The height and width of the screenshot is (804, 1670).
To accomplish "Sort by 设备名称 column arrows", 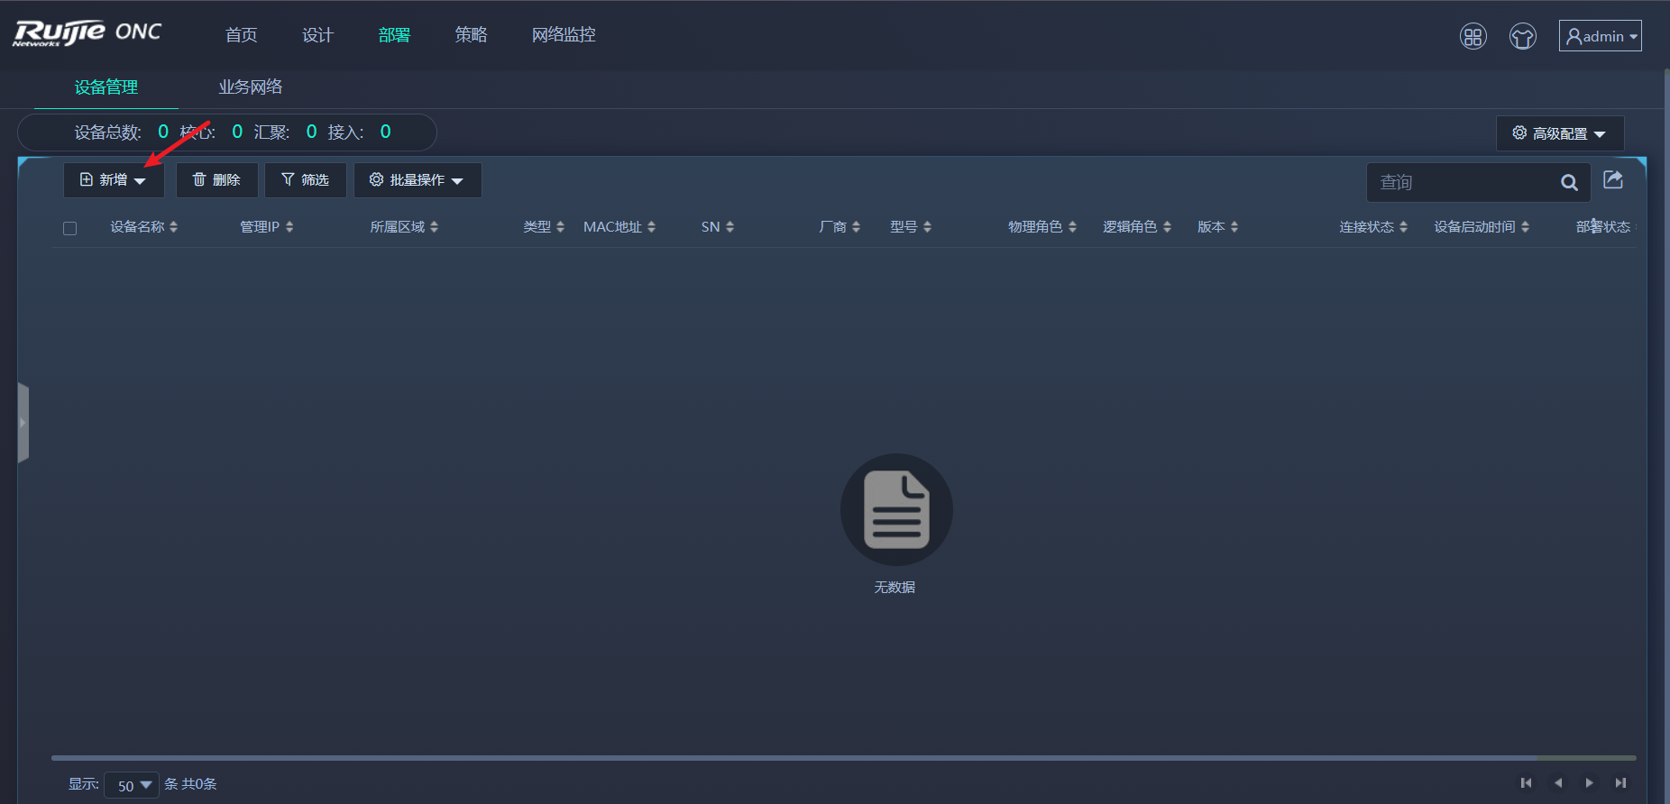I will click(173, 227).
